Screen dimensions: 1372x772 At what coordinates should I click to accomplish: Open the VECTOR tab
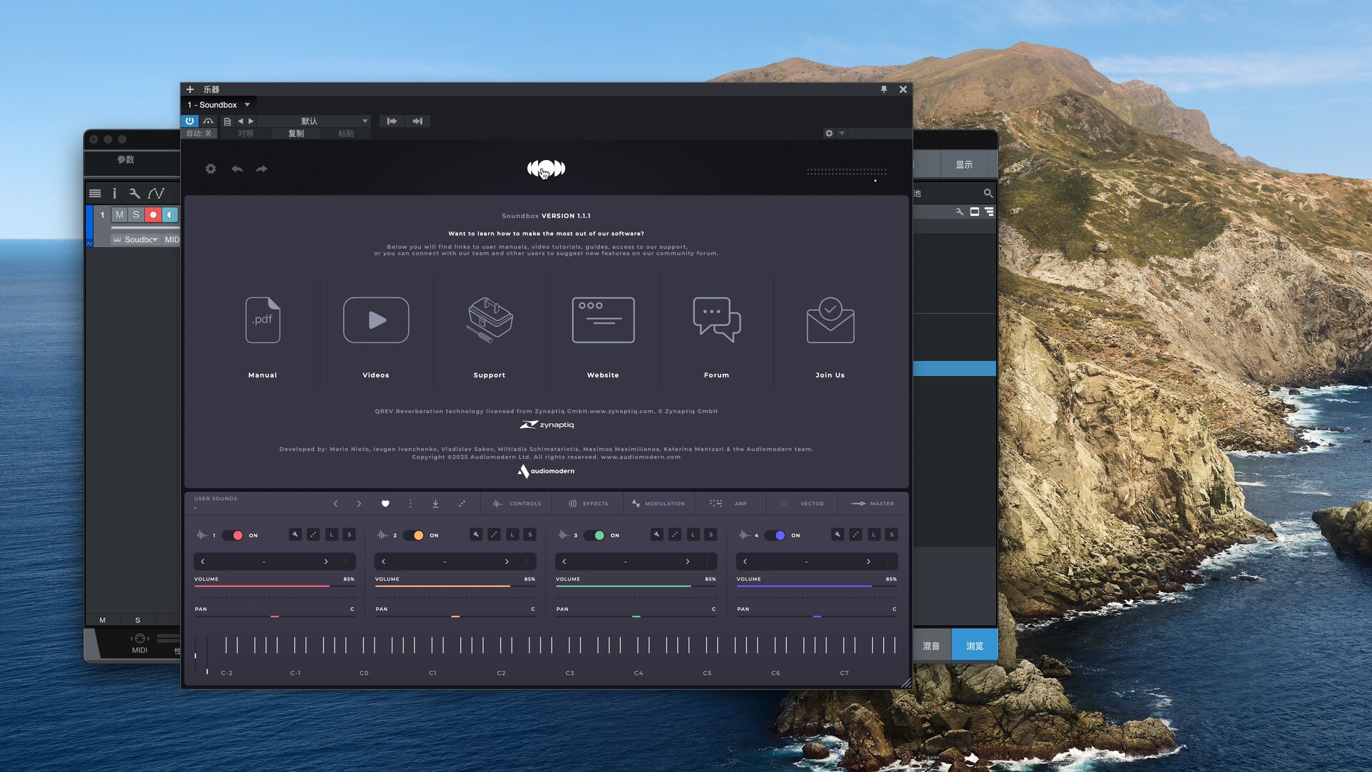(x=803, y=504)
